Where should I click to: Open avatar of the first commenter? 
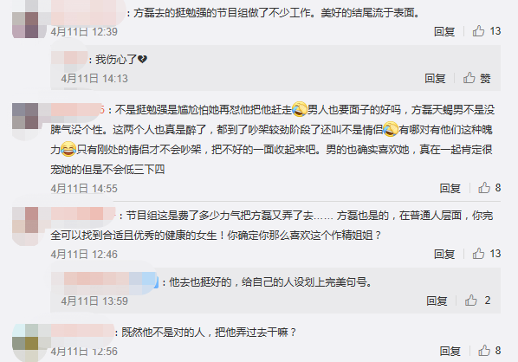pyautogui.click(x=25, y=19)
